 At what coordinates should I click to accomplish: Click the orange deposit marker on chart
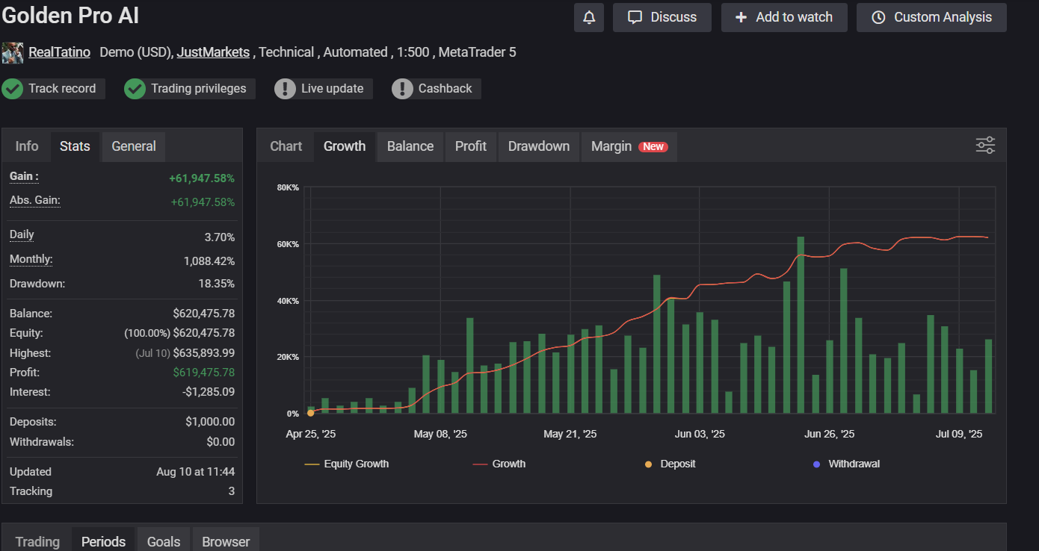point(311,413)
